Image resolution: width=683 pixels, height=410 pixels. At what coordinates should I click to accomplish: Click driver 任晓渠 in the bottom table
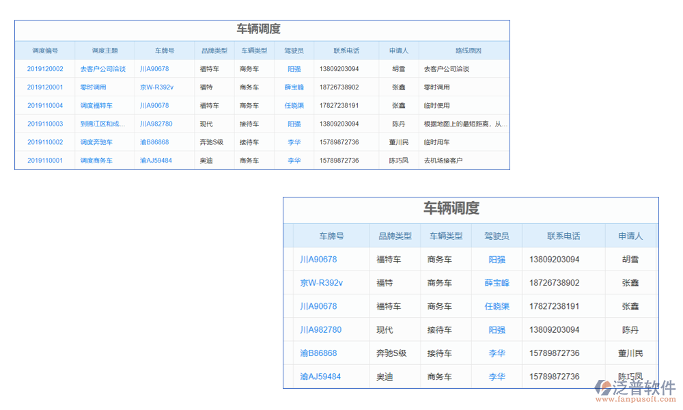(497, 306)
